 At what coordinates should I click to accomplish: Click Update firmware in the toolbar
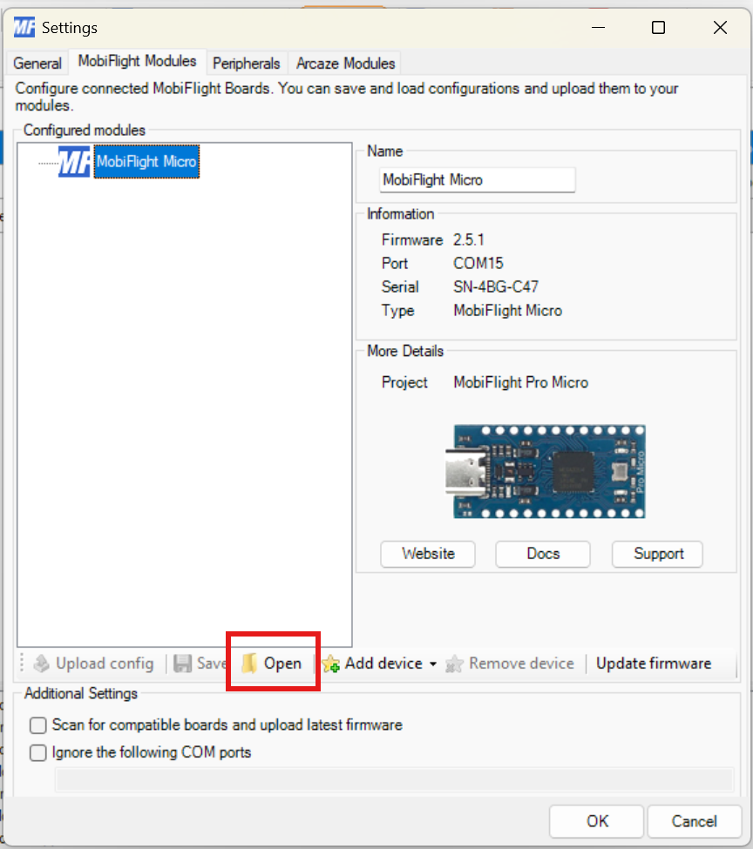tap(654, 664)
